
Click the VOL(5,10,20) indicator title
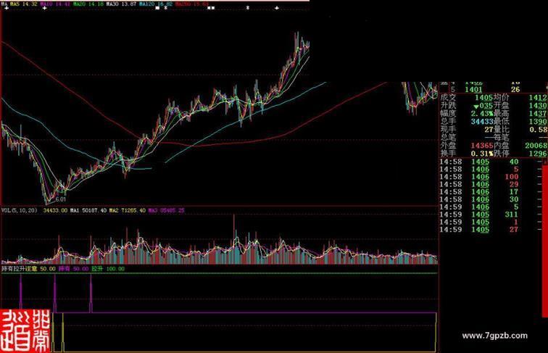20,211
